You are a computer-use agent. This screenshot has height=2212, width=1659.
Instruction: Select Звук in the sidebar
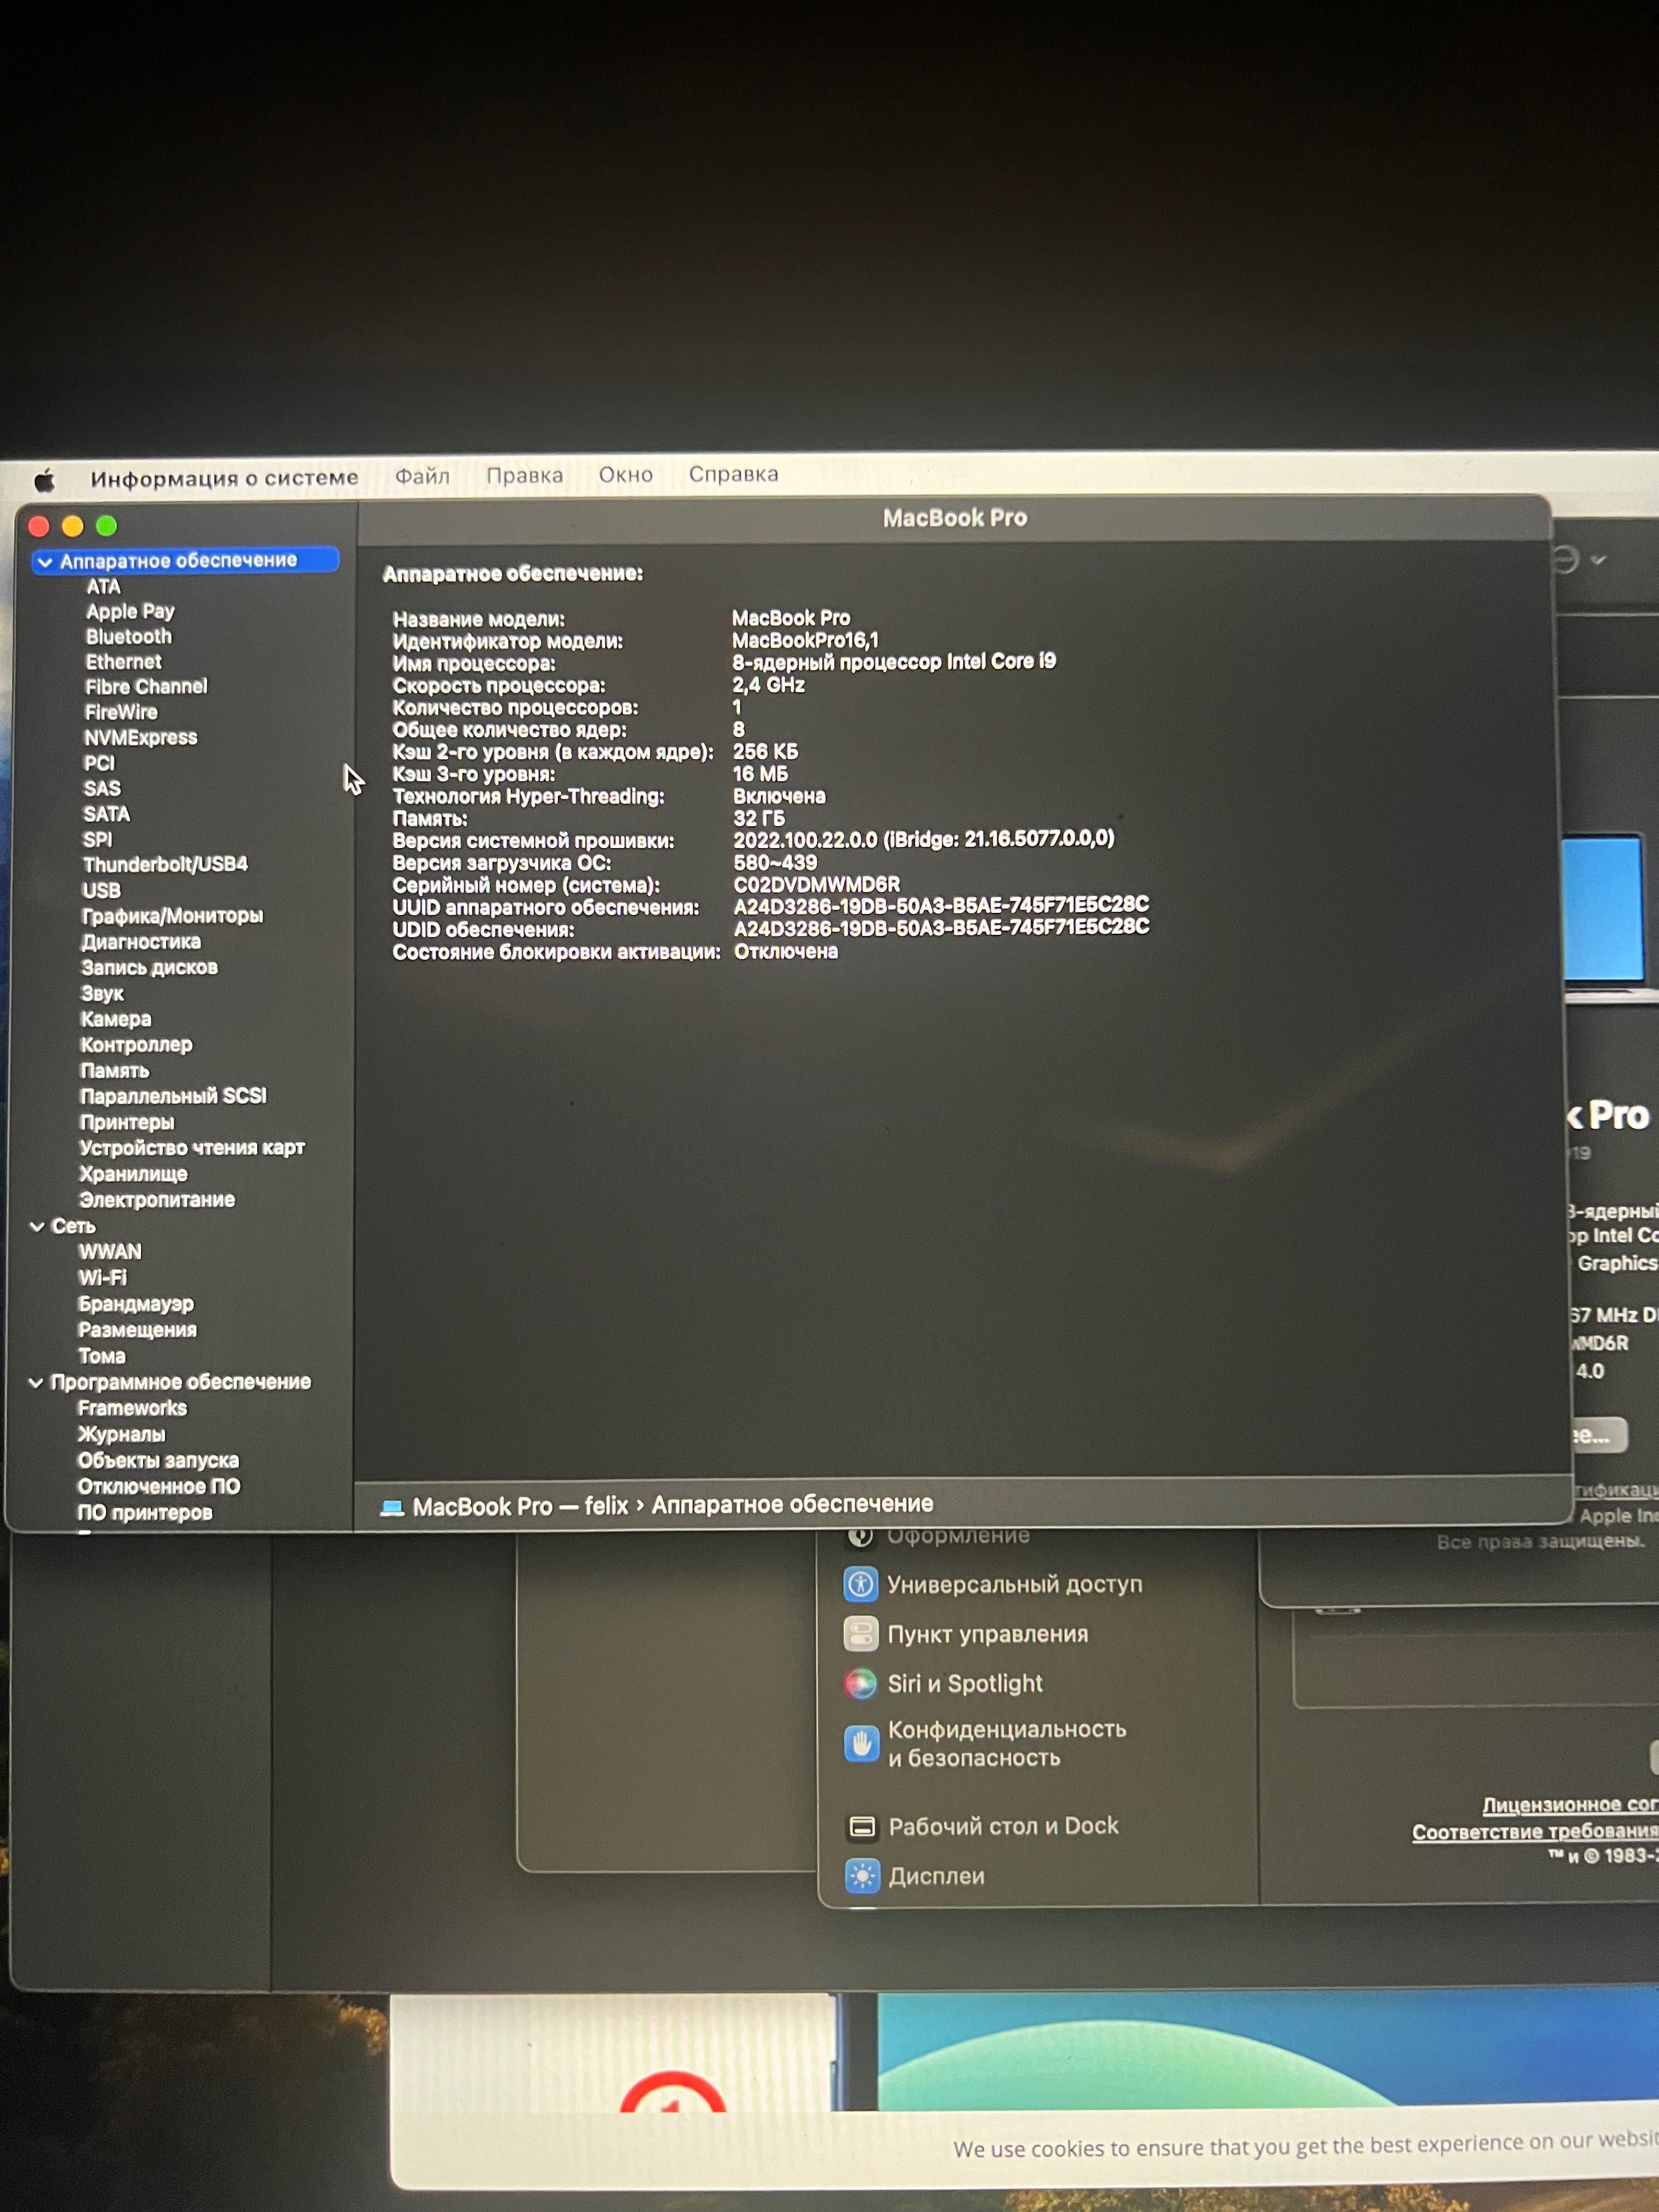pyautogui.click(x=102, y=994)
